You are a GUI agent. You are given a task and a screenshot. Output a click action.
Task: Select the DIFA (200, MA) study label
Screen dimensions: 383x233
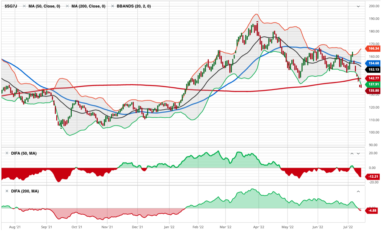25,191
